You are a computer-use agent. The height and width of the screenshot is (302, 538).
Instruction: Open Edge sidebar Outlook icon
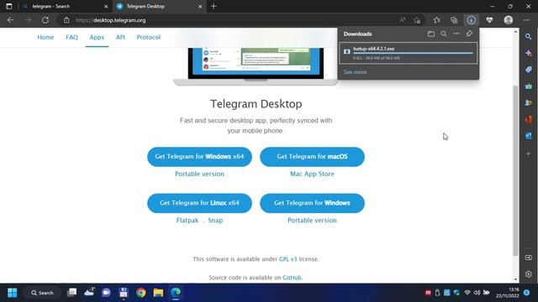click(x=529, y=136)
